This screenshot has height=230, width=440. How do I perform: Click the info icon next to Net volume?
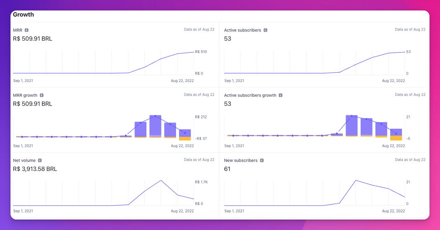(x=40, y=160)
